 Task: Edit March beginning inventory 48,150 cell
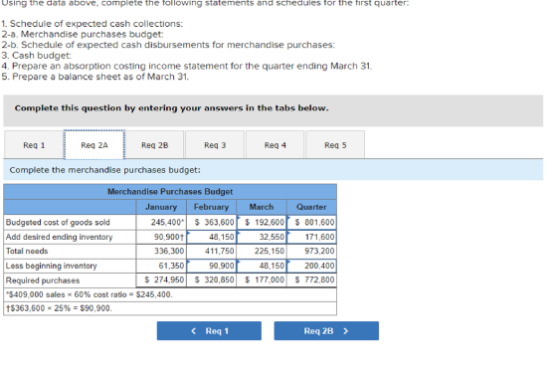(x=262, y=266)
